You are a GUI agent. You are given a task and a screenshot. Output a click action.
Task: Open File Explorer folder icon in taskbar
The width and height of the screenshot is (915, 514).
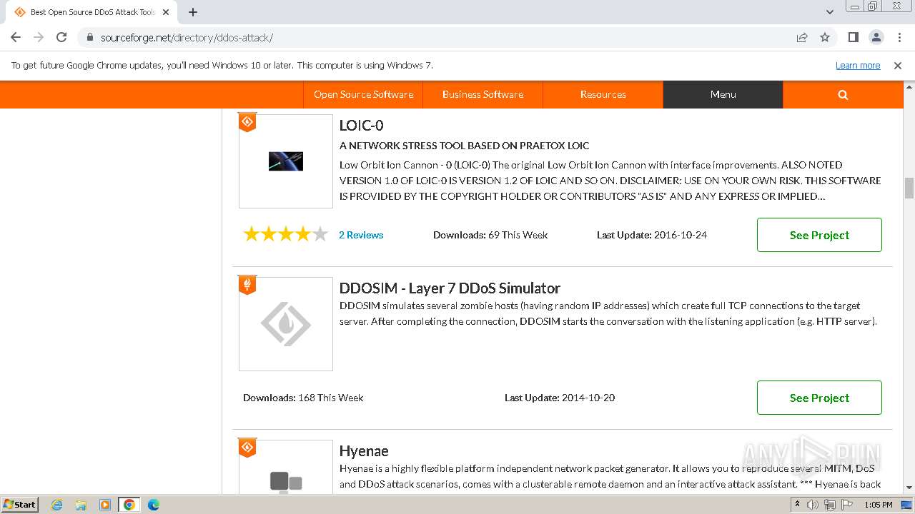tap(81, 505)
